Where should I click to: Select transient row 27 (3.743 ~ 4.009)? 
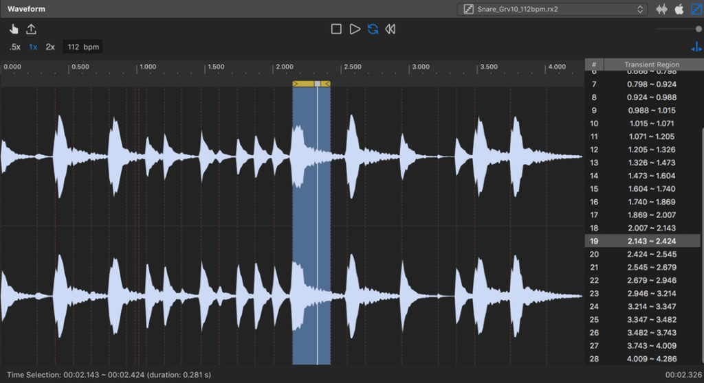coord(643,346)
